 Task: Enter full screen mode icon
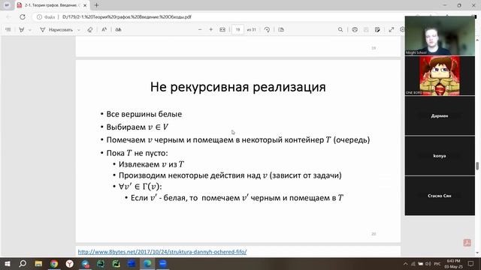tap(392, 30)
